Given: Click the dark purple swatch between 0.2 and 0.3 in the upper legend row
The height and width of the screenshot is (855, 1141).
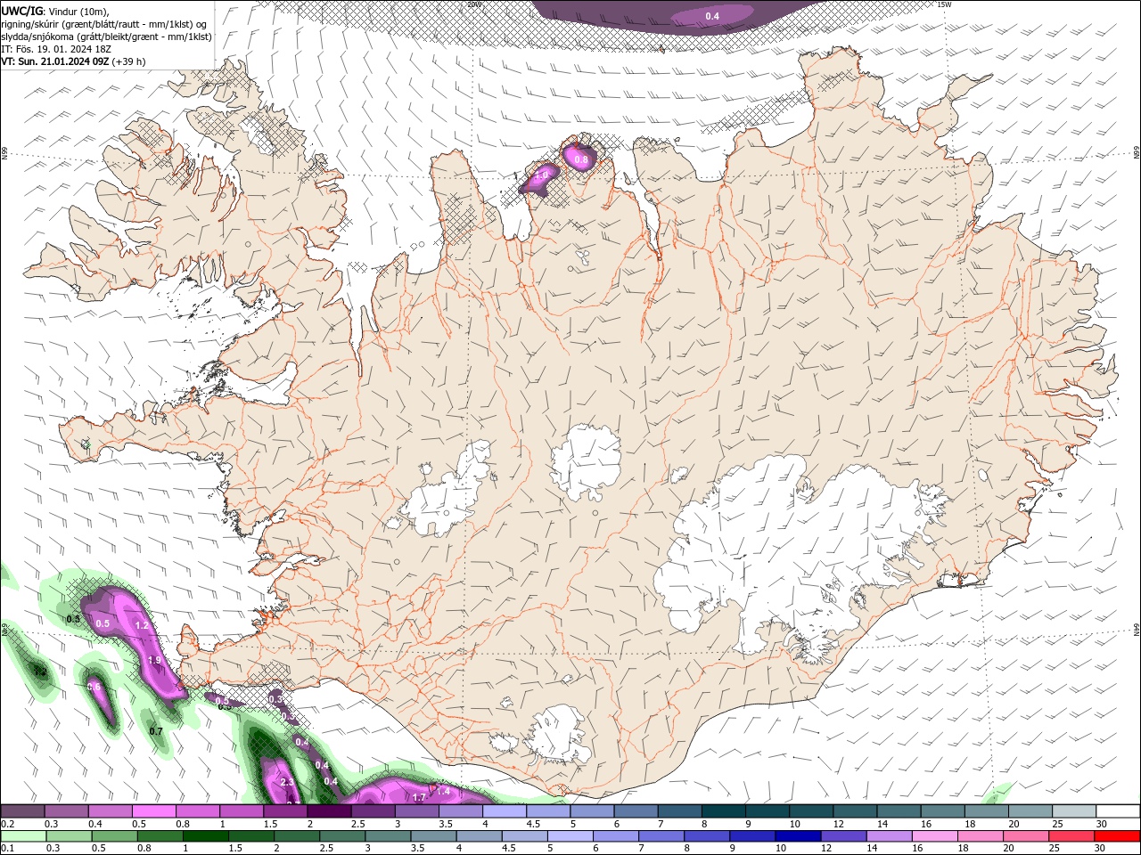Looking at the screenshot, I should click(x=22, y=811).
